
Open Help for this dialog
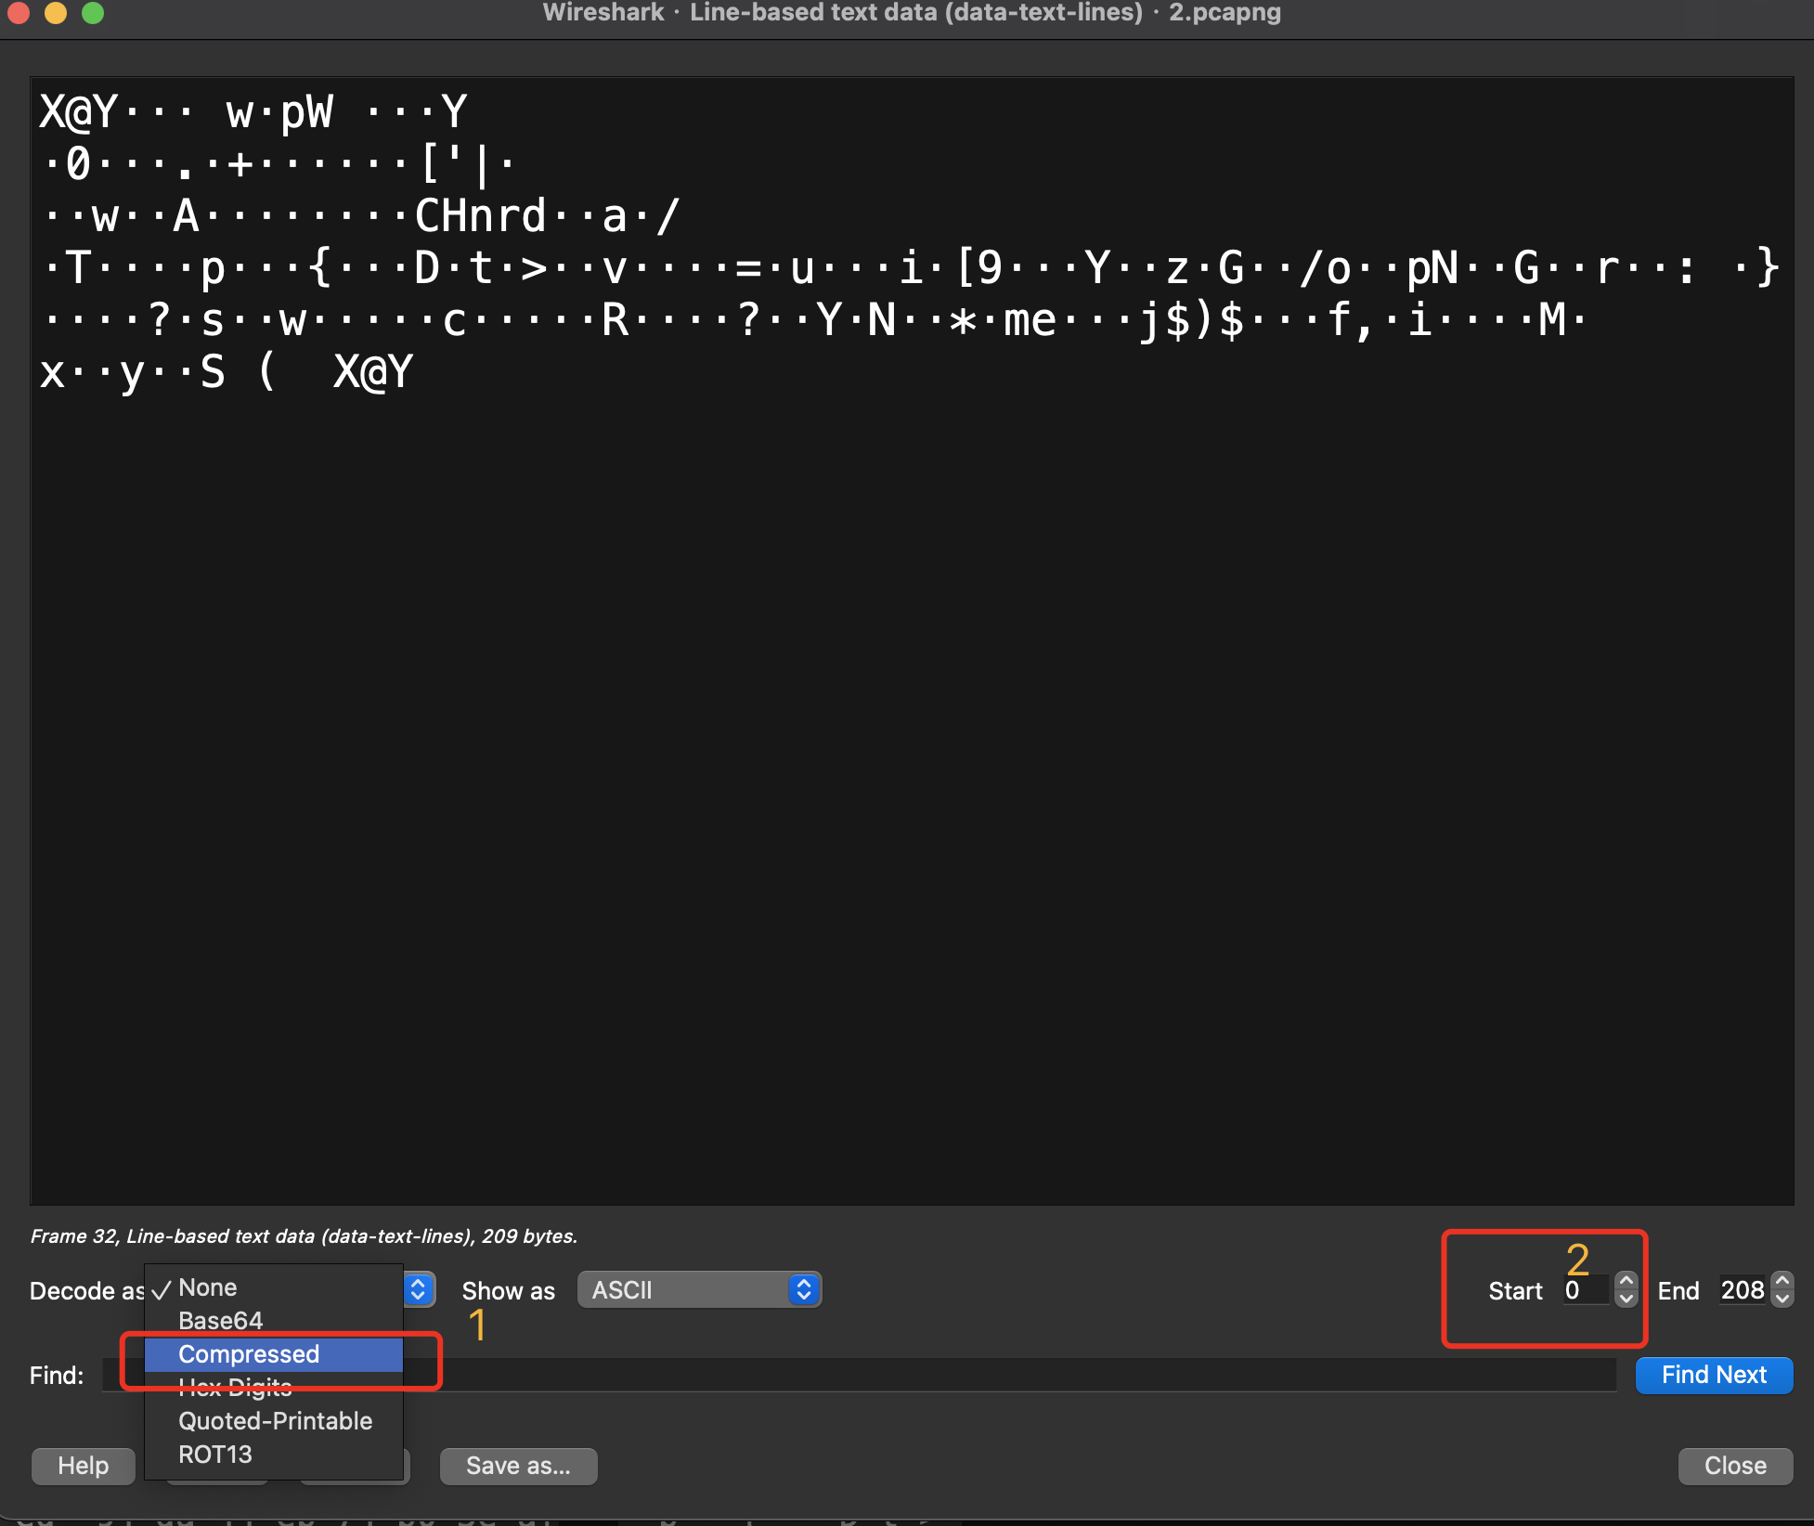click(83, 1466)
